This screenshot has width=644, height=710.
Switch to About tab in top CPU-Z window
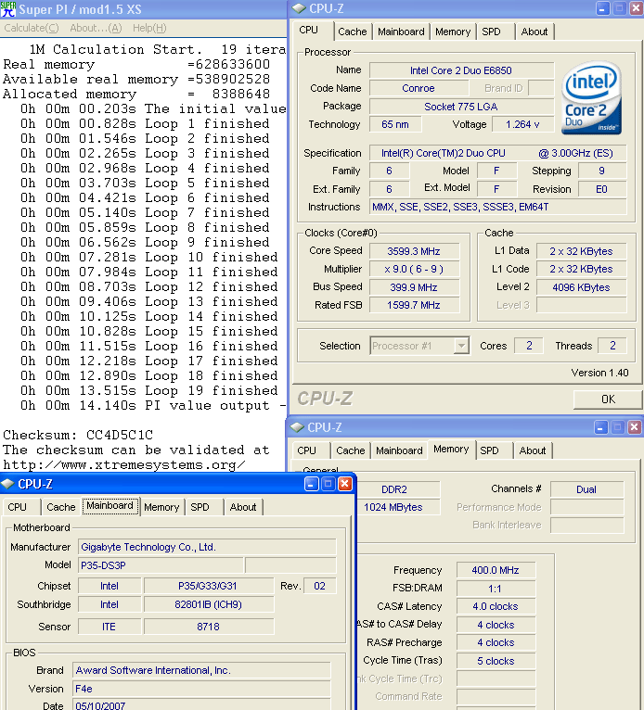click(x=535, y=32)
